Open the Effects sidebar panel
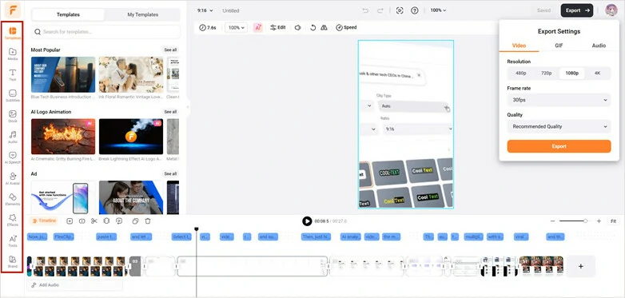Image resolution: width=625 pixels, height=298 pixels. (12, 220)
